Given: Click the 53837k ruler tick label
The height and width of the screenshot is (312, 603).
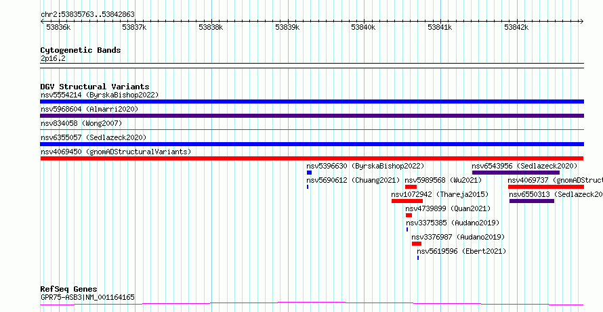Looking at the screenshot, I should point(134,27).
